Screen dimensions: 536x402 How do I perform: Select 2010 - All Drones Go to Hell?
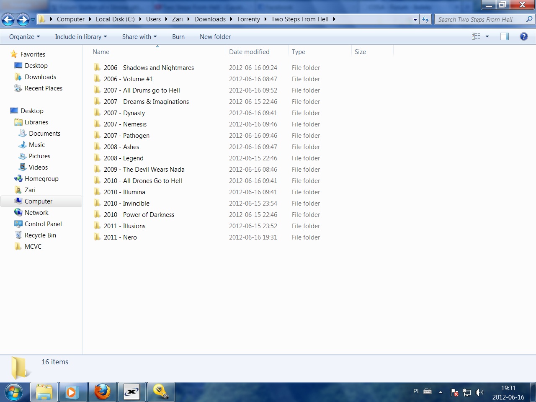143,181
